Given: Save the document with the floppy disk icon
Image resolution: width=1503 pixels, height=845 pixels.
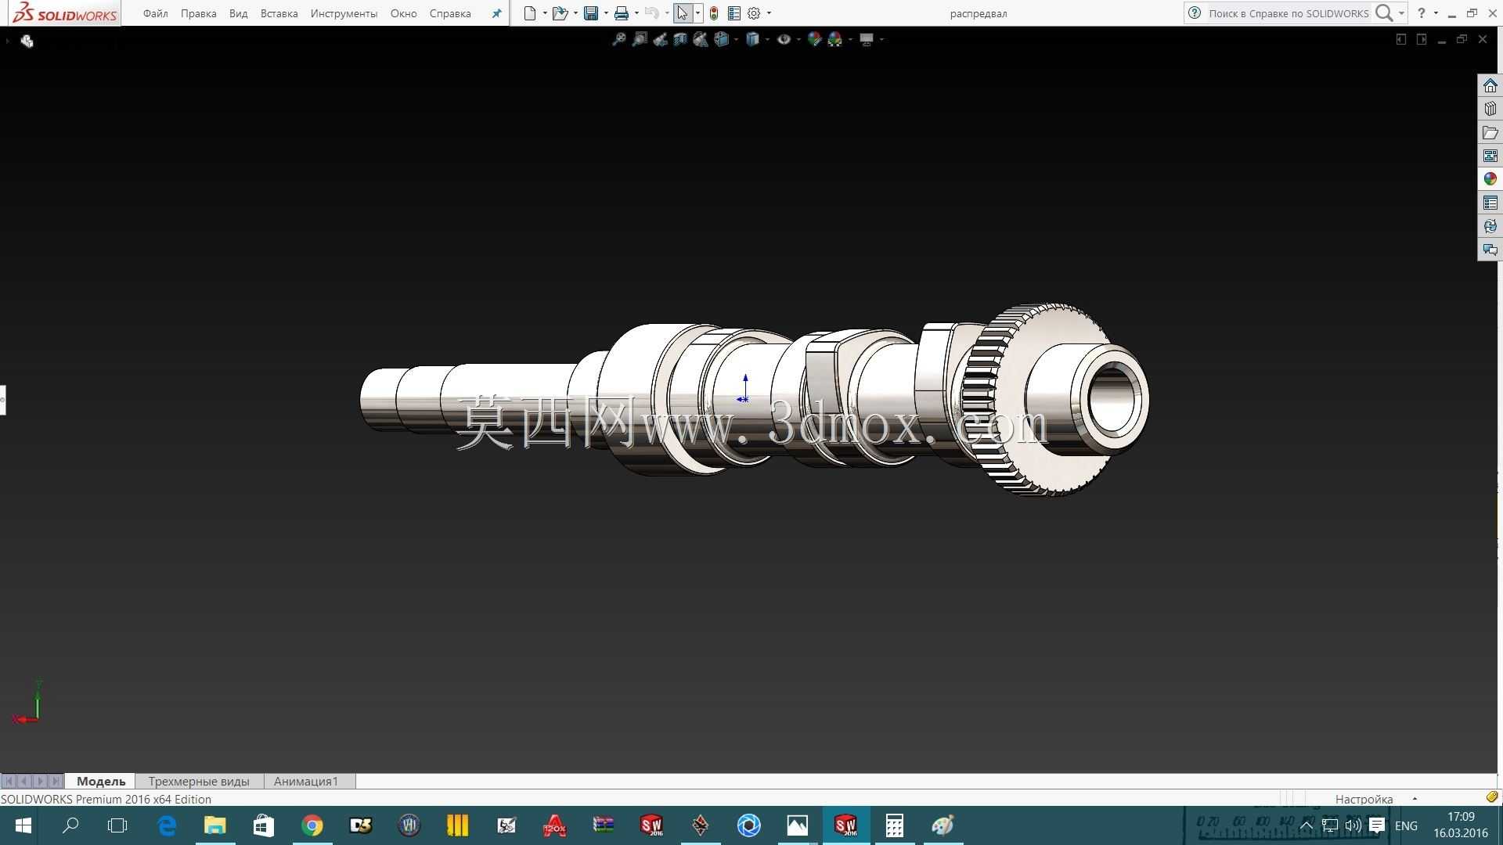Looking at the screenshot, I should coord(591,13).
